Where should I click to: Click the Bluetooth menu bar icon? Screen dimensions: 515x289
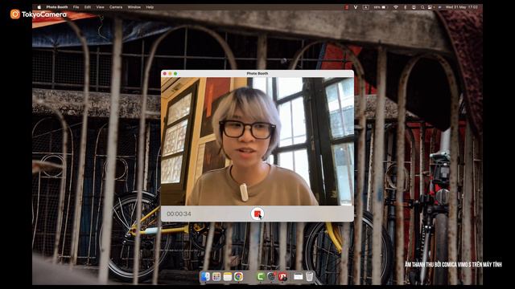[x=406, y=7]
